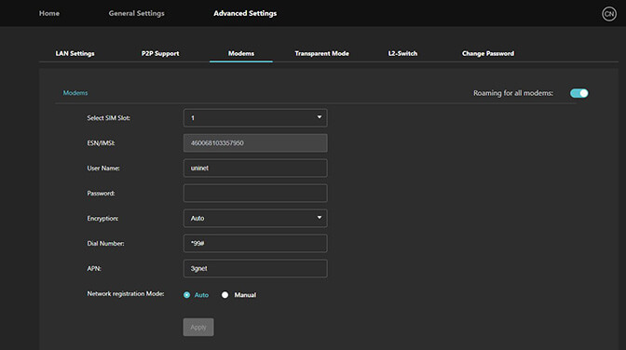The width and height of the screenshot is (626, 350).
Task: Toggle Roaming for all modems switch
Action: pos(578,93)
